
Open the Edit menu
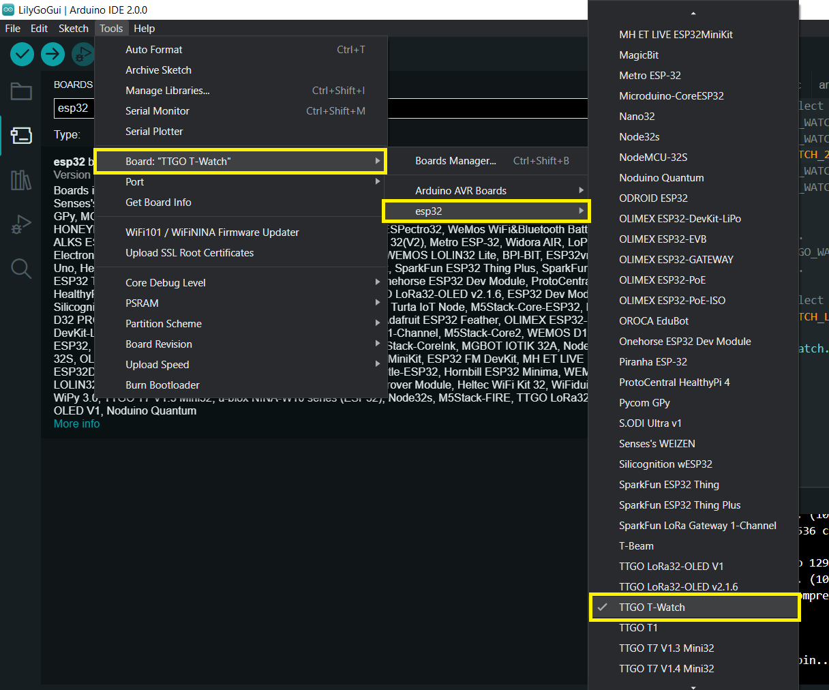point(39,28)
